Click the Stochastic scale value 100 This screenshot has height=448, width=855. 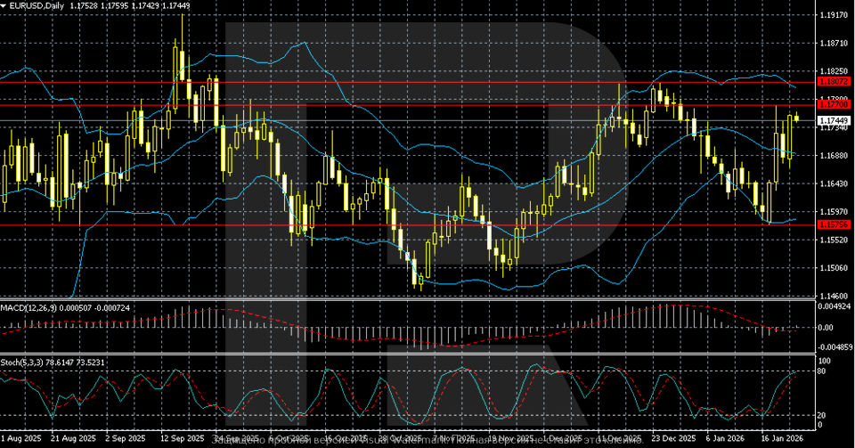[825, 361]
